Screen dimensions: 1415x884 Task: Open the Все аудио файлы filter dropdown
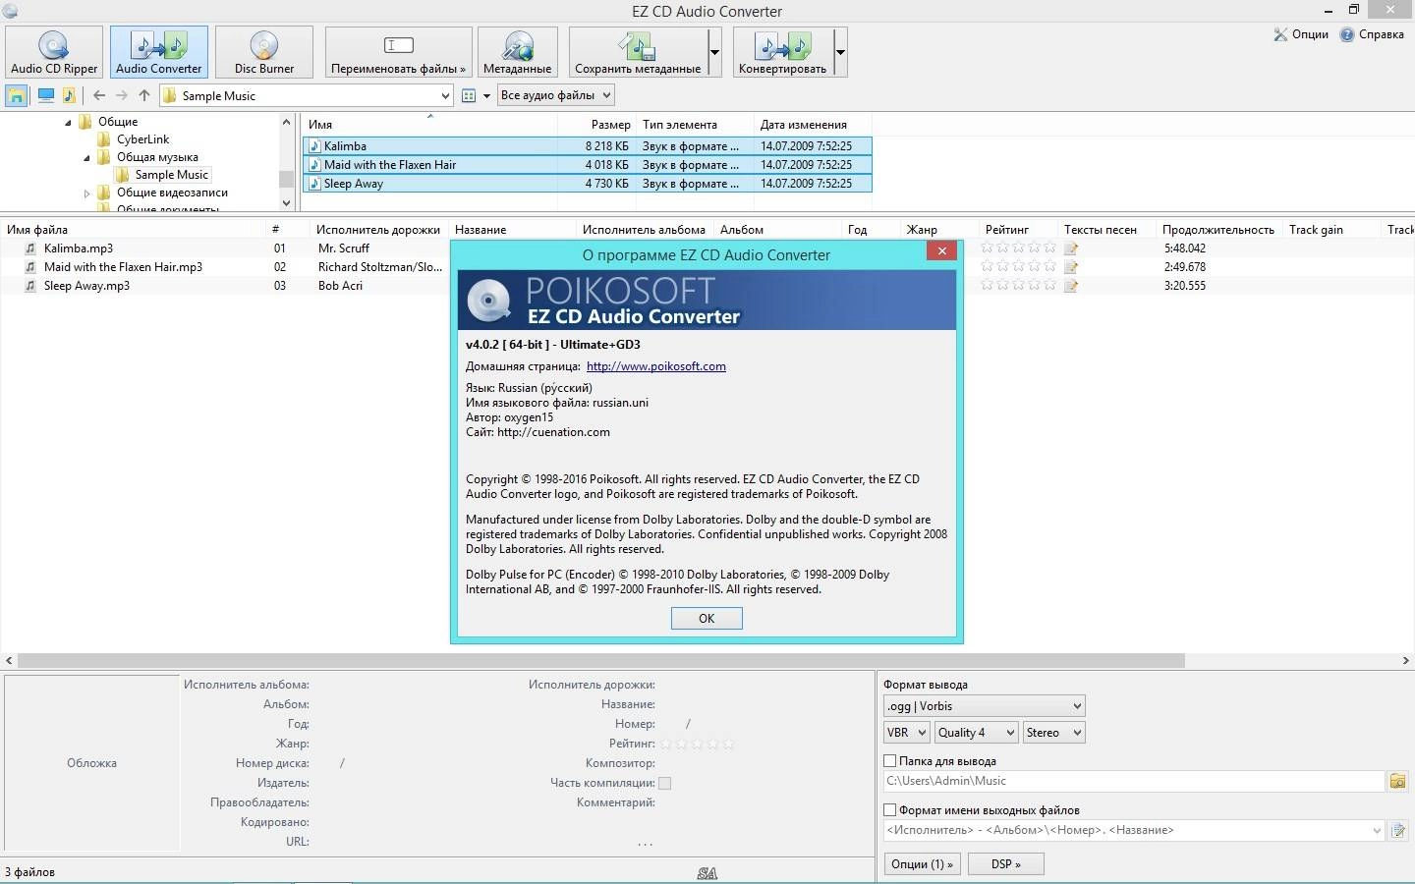point(555,95)
